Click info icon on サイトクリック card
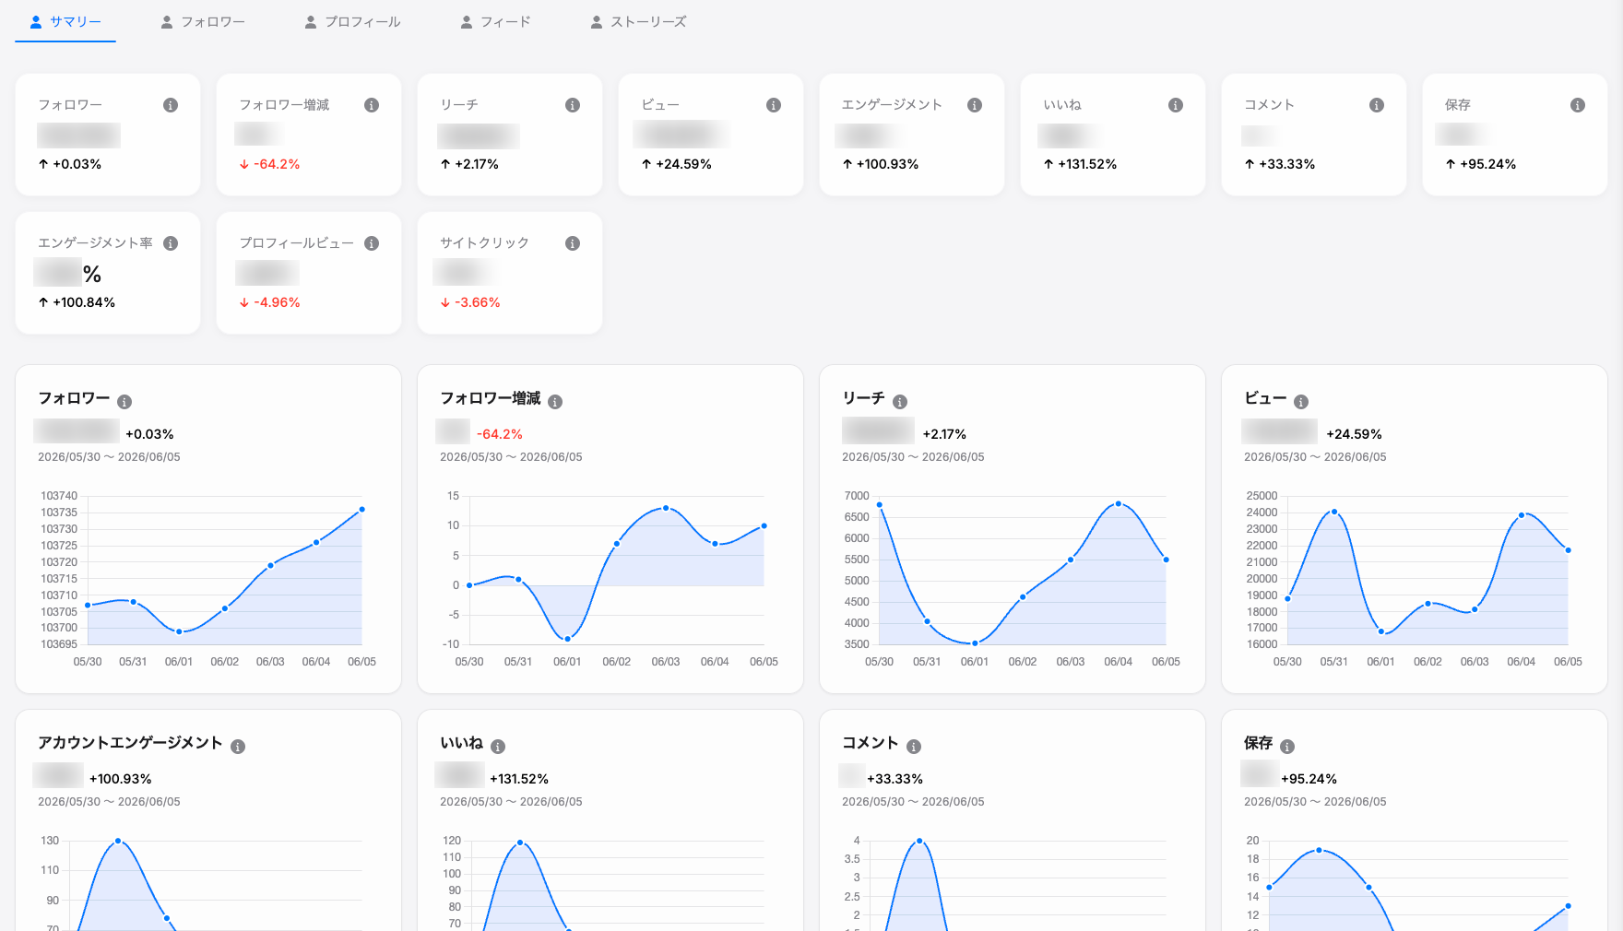Screen dimensions: 1623x931 click(573, 243)
